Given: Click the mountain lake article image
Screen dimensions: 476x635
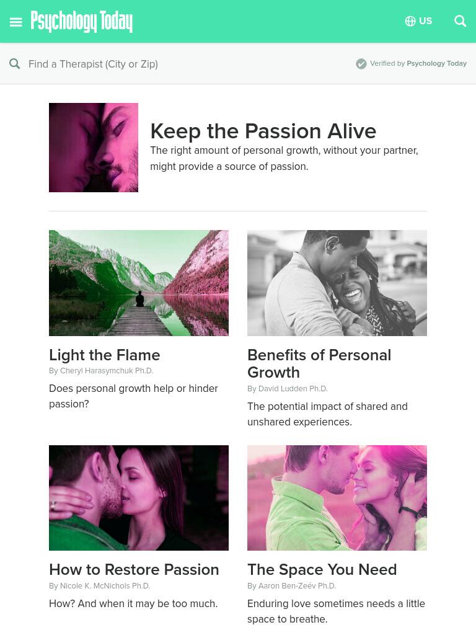Looking at the screenshot, I should coord(139,283).
